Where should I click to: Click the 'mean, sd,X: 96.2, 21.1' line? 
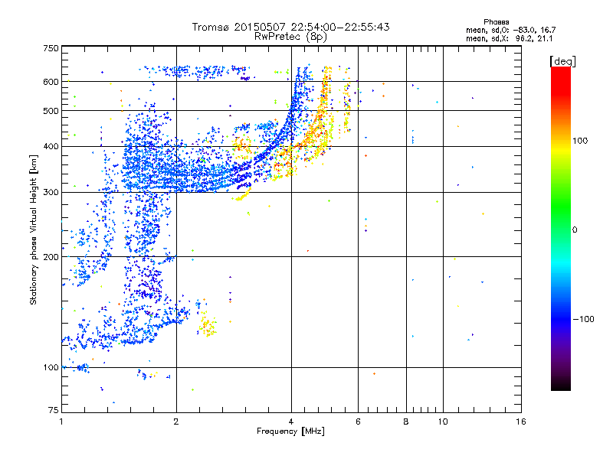509,38
